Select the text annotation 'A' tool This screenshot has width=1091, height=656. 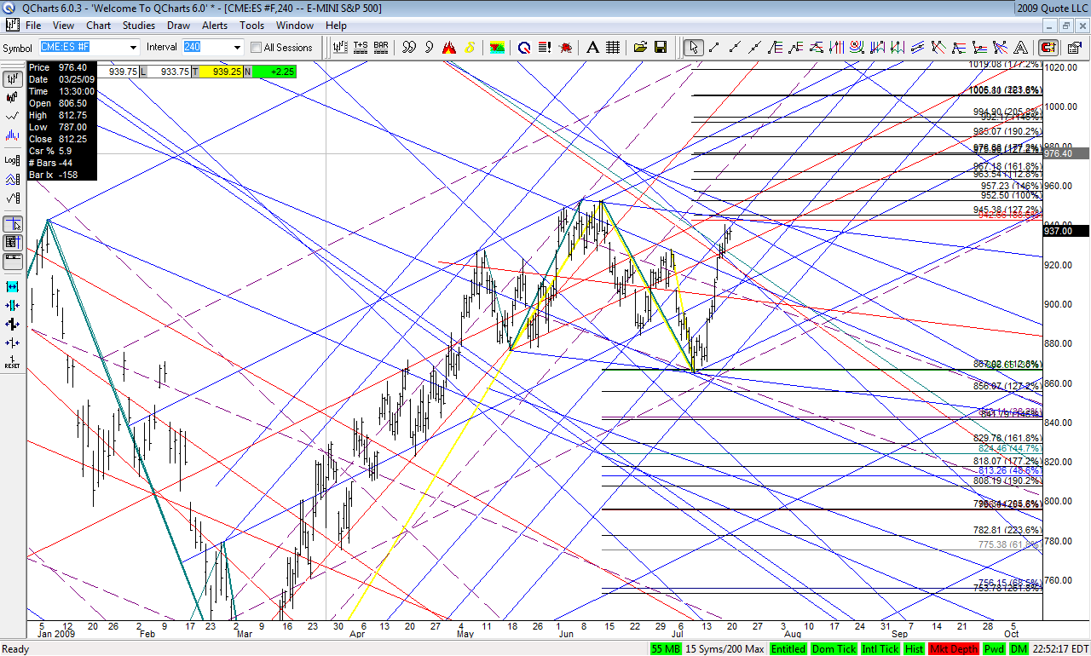click(x=592, y=48)
